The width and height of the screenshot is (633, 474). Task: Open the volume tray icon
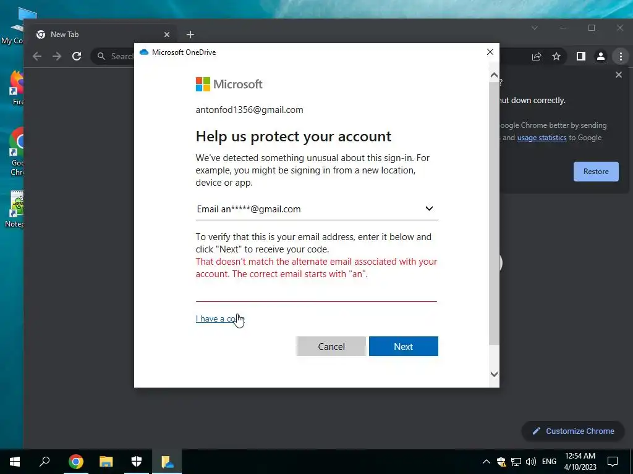coord(531,462)
